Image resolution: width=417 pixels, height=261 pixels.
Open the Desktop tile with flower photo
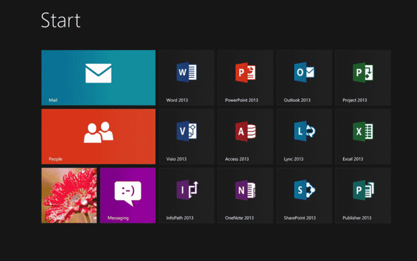(69, 195)
